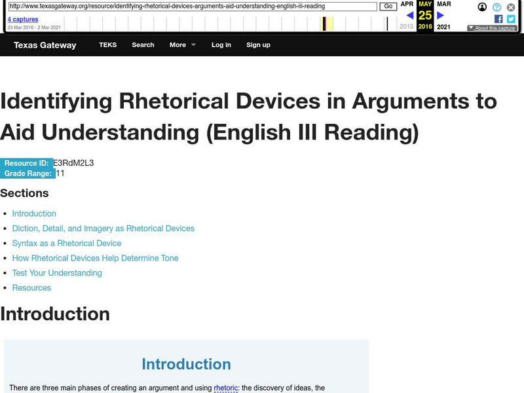
Task: Click the Go button
Action: coord(388,7)
